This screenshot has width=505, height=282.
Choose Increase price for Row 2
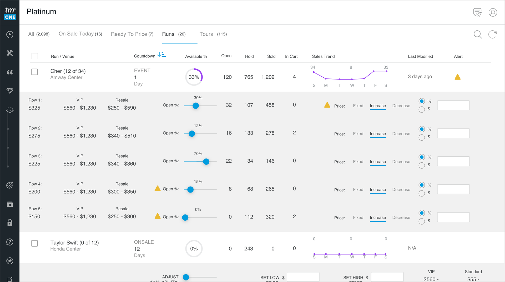coord(378,134)
